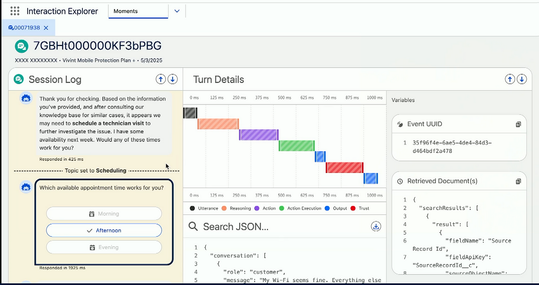Click up arrow in Turn Details header
Image resolution: width=539 pixels, height=285 pixels.
[510, 79]
